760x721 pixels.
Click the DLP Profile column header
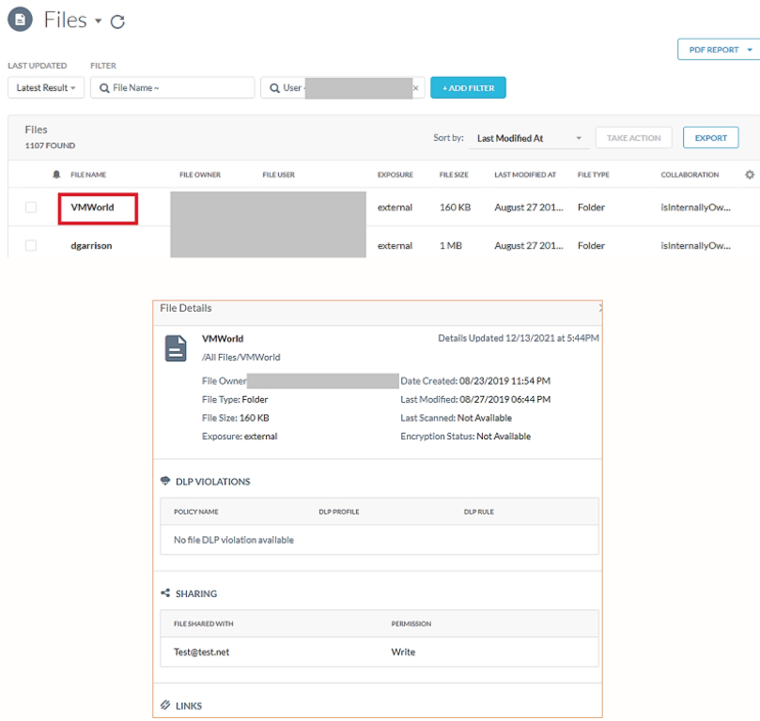click(x=339, y=512)
